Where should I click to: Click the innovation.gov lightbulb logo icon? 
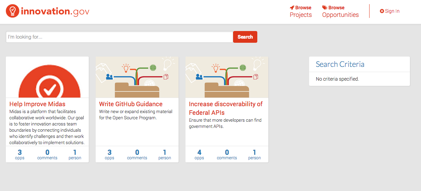(x=12, y=11)
